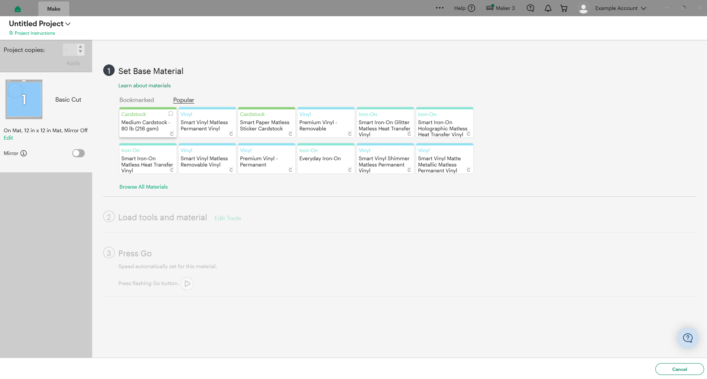
Task: Select the Popular materials tab
Action: pyautogui.click(x=184, y=100)
